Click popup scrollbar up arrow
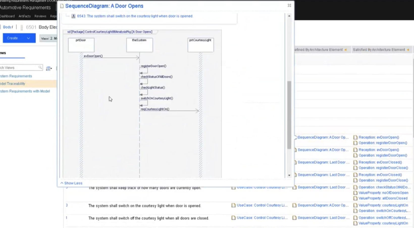This screenshot has width=414, height=228. (289, 16)
